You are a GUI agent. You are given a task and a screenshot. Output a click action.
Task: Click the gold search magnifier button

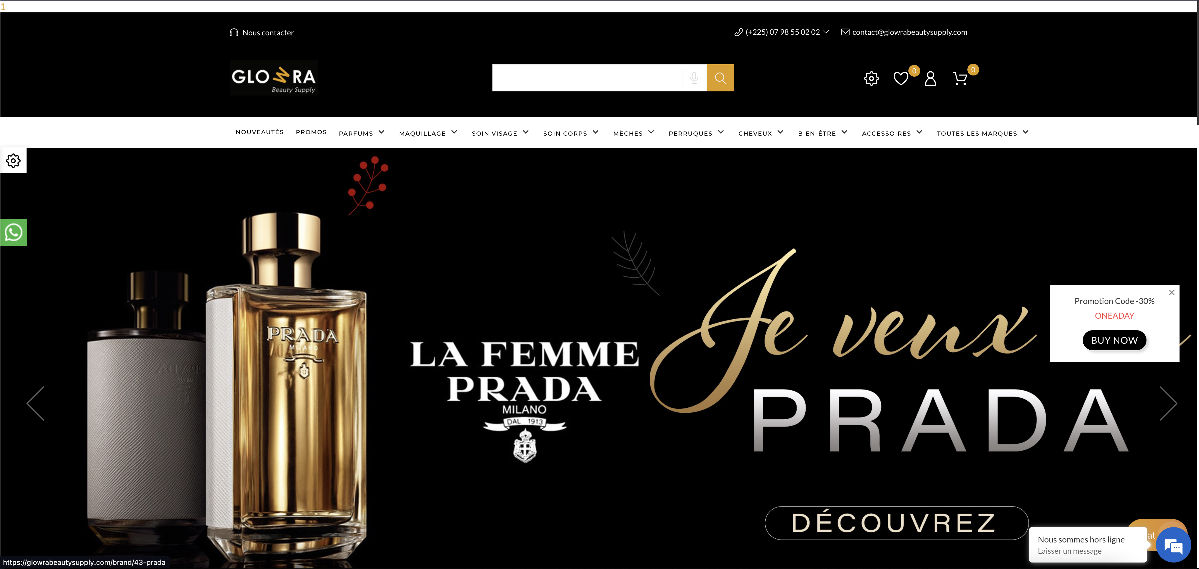(720, 78)
